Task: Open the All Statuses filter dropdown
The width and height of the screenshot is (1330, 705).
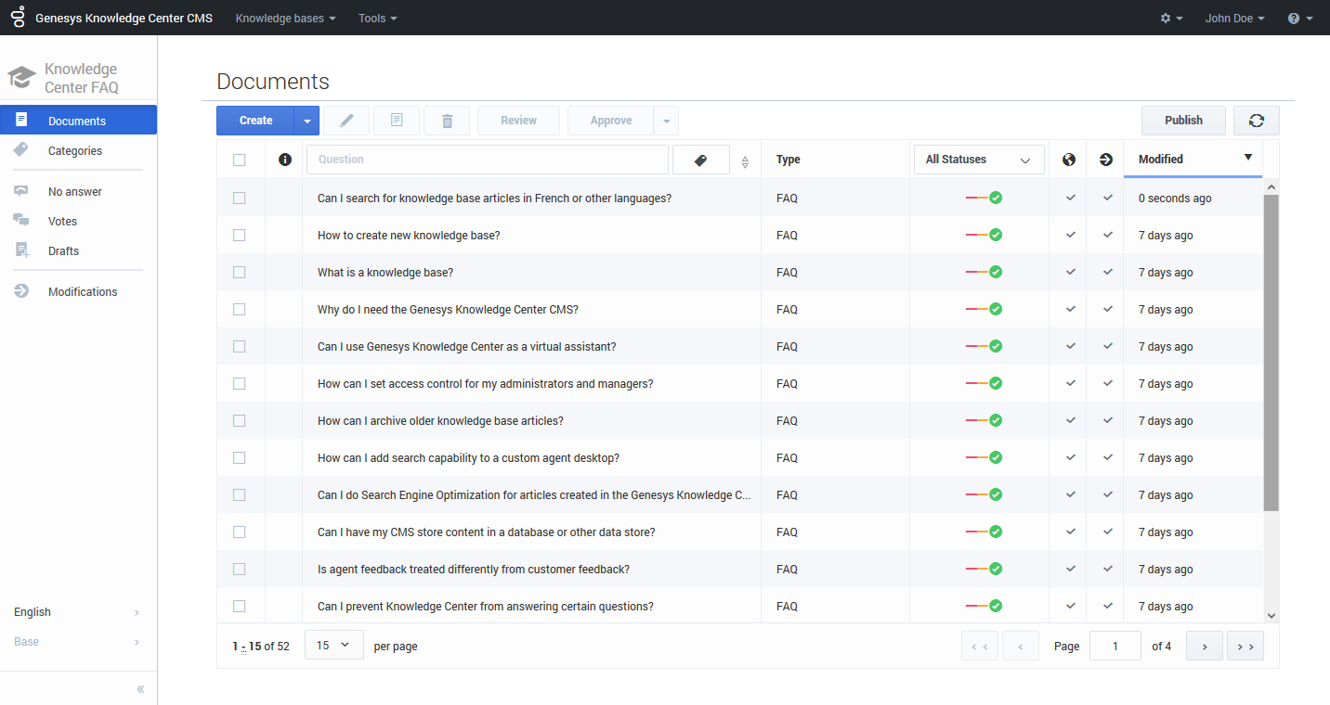Action: (978, 160)
